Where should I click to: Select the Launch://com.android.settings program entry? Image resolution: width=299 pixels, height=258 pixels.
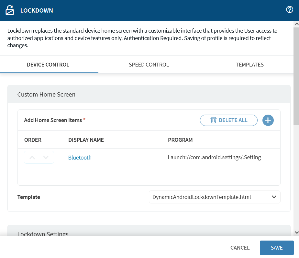click(x=214, y=158)
